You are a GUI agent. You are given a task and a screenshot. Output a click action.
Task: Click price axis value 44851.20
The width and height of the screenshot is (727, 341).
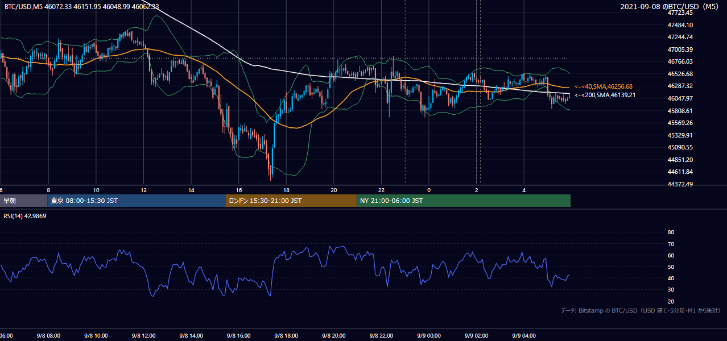pyautogui.click(x=680, y=160)
